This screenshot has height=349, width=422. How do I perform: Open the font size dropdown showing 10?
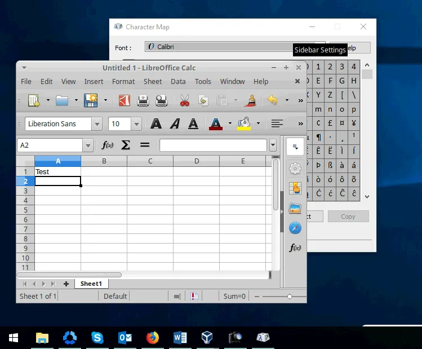[x=136, y=124]
